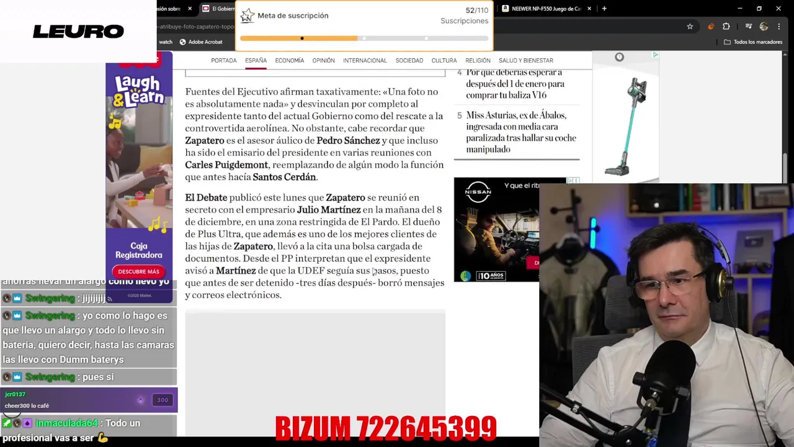Open the Todos los marcadores folder
The height and width of the screenshot is (447, 794).
753,42
